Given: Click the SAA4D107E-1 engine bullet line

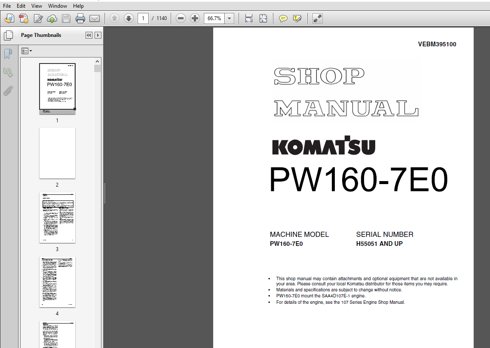Looking at the screenshot, I should coord(321,296).
